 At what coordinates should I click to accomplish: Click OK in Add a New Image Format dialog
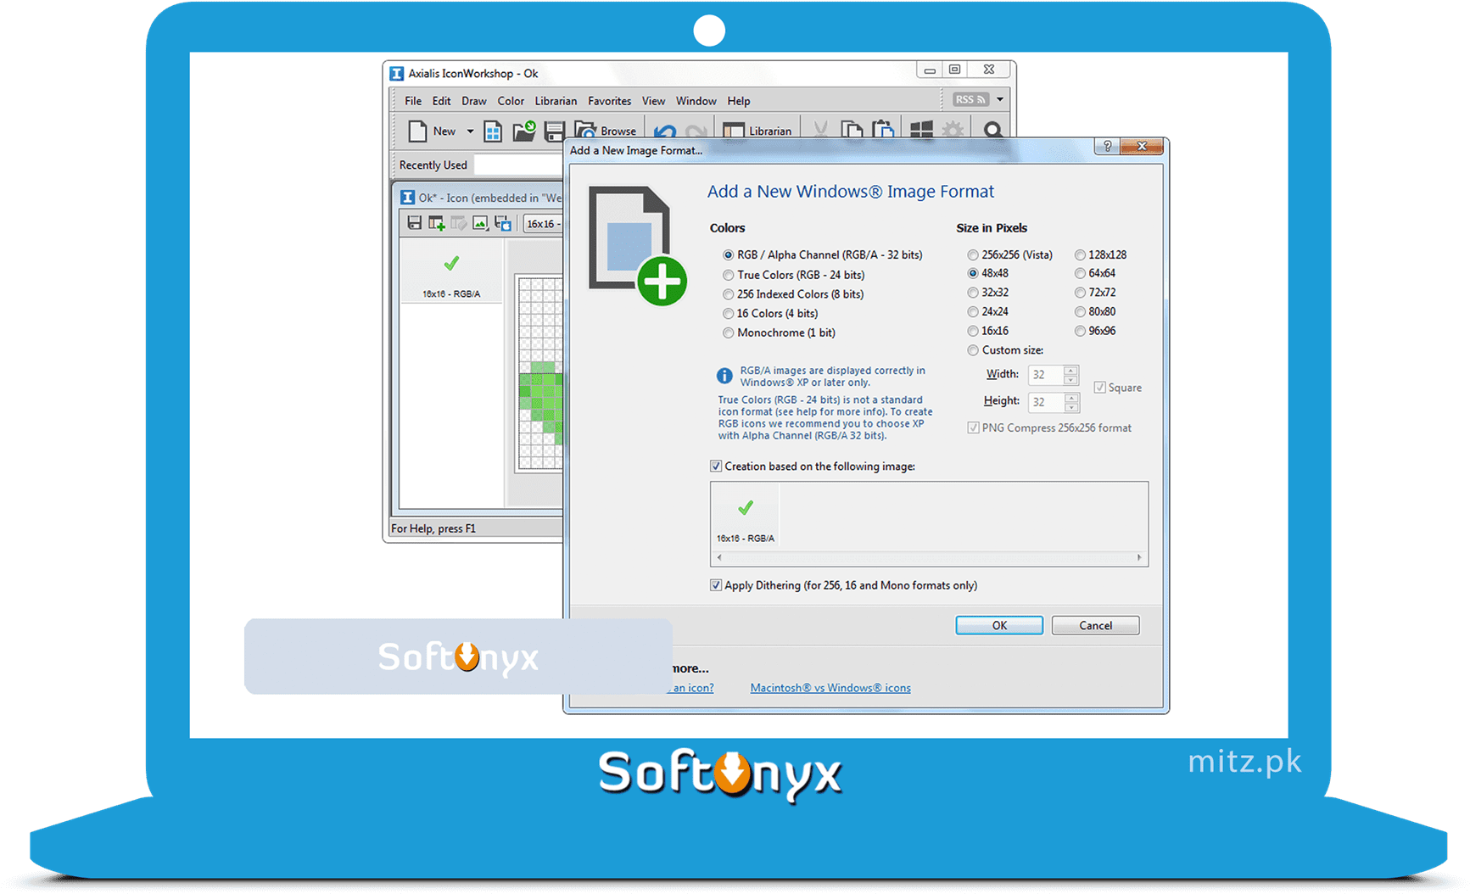click(999, 625)
